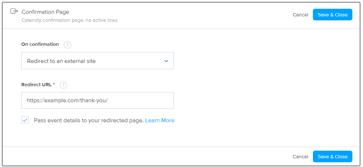Click "Pass event details to your redirected page" label

[89, 120]
